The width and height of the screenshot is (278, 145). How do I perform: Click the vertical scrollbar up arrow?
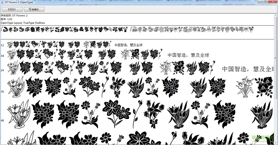[276, 16]
